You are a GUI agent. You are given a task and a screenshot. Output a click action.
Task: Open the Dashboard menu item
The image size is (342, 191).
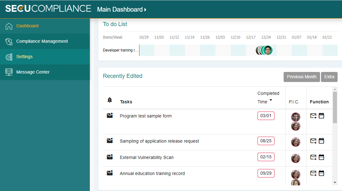(45, 26)
